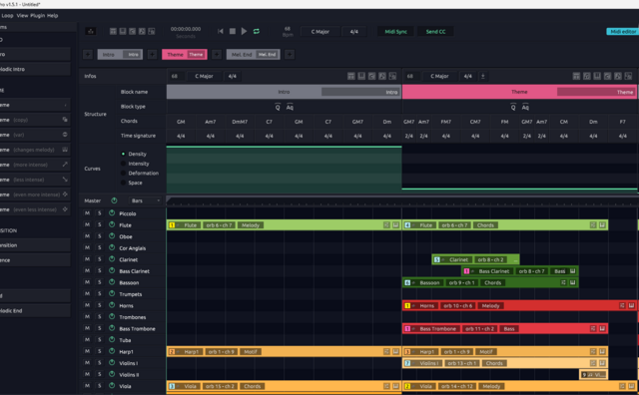Viewport: 639px width, 395px height.
Task: Select the pink Theme block tab
Action: pos(184,54)
